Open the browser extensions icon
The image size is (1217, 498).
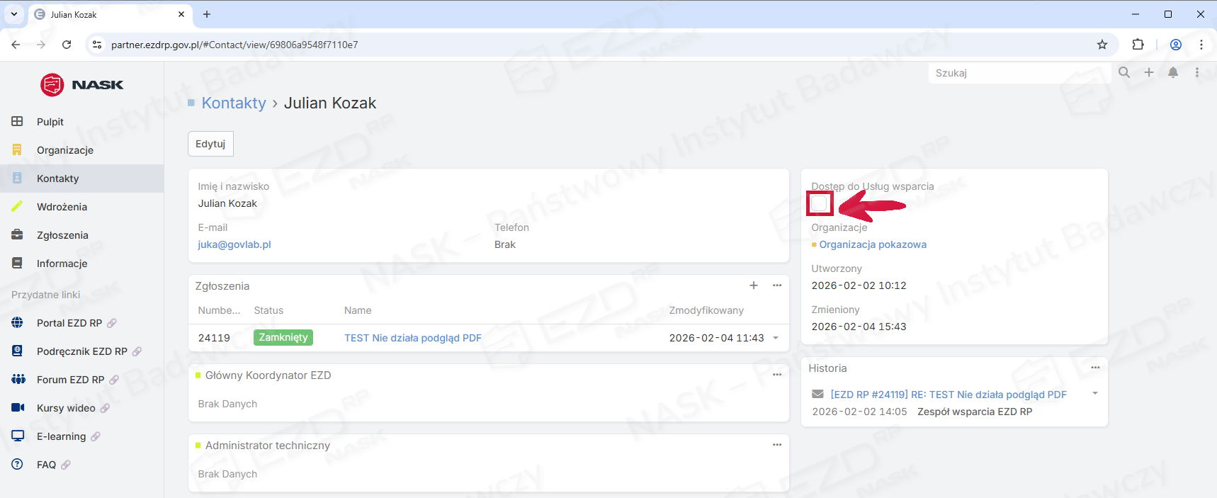click(x=1138, y=45)
